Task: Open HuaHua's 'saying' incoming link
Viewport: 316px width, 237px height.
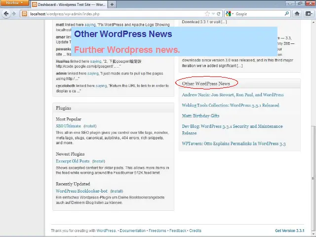Action: (95, 61)
